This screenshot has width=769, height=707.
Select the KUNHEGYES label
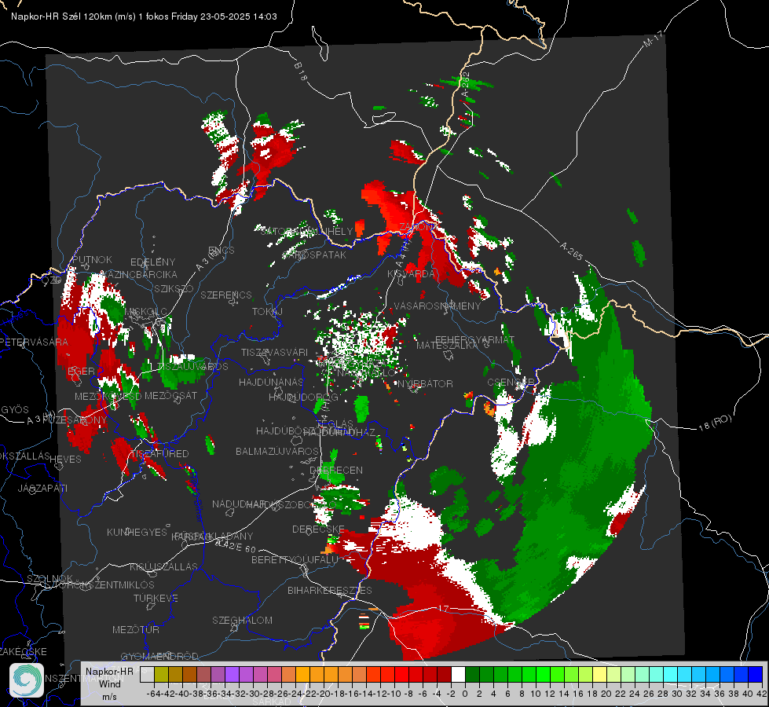(x=137, y=533)
